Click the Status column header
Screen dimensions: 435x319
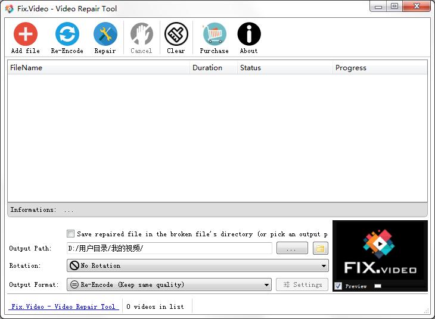click(x=285, y=68)
